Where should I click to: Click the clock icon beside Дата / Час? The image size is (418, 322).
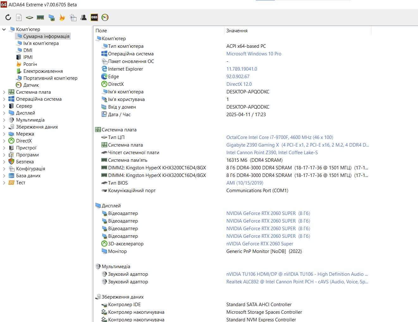coord(104,114)
